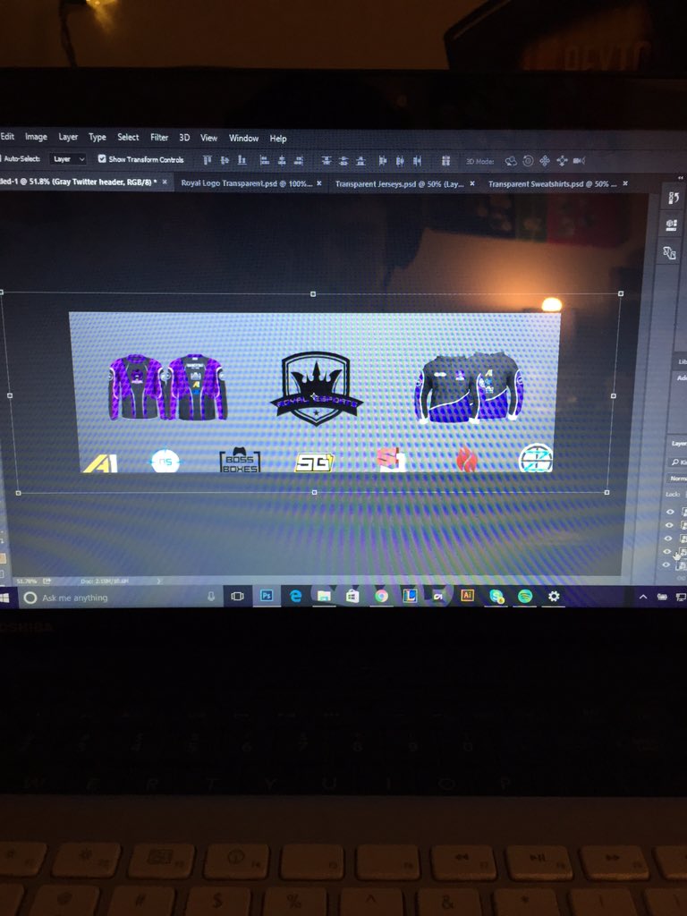Collapse the right panel dock arrows
The image size is (687, 916).
pos(680,178)
